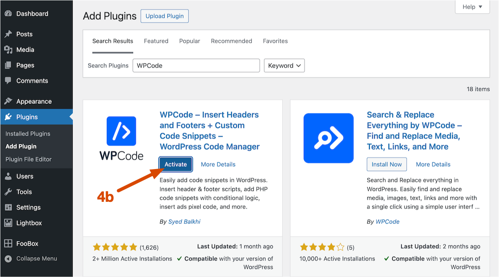Open the Users menu label

(x=25, y=176)
